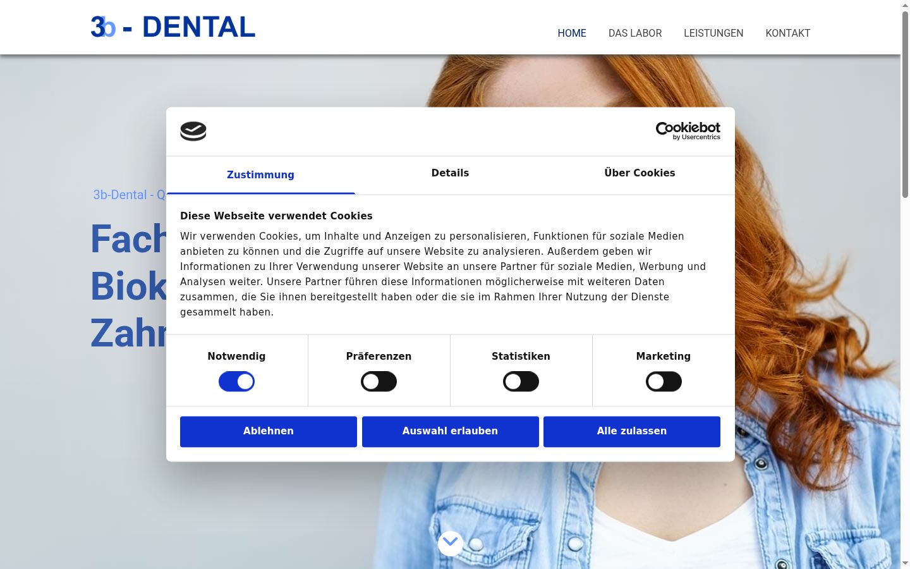The image size is (910, 569).
Task: Click the 'Diese Webseite verwendet Cookies' heading
Action: pos(276,216)
